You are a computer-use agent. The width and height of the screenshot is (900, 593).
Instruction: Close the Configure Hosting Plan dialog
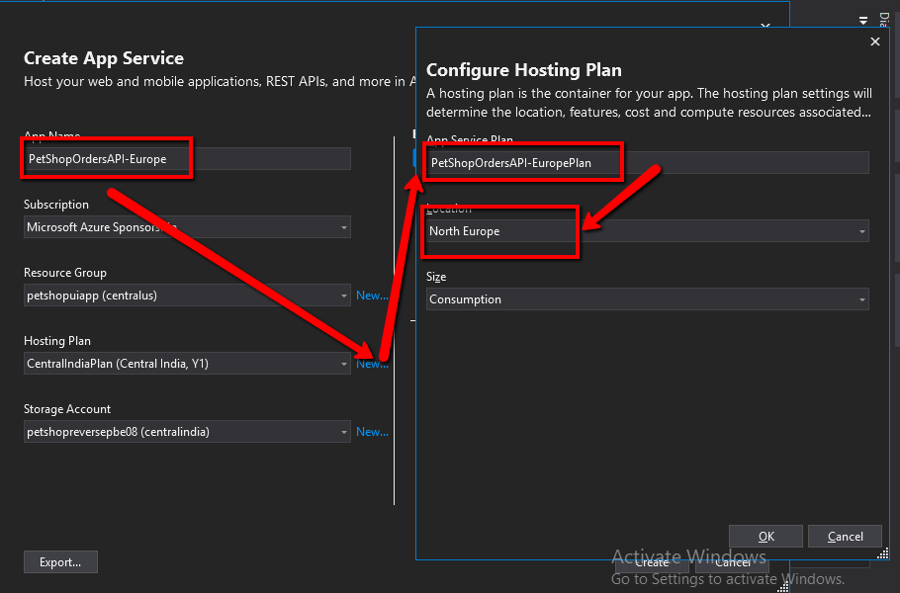coord(874,42)
